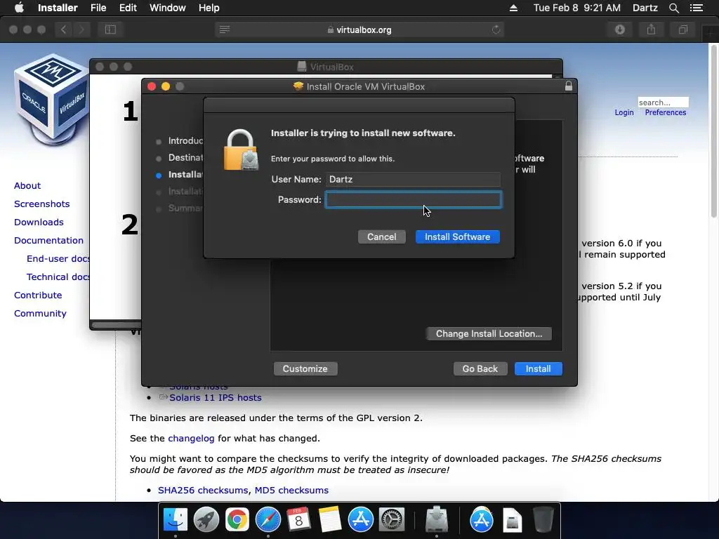
Task: Click the Dartz user menu item
Action: 645,8
